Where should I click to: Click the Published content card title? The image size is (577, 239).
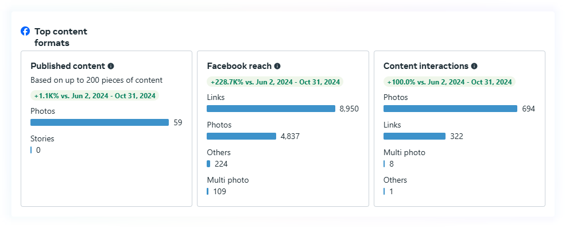coord(68,66)
